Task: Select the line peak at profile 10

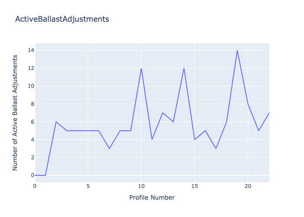Action: point(141,68)
